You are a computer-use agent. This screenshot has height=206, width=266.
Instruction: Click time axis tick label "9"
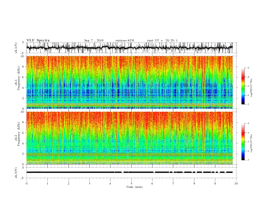click(x=215, y=183)
